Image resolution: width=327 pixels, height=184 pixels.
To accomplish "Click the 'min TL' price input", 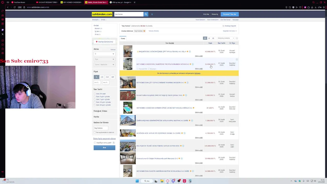I will (x=97, y=82).
